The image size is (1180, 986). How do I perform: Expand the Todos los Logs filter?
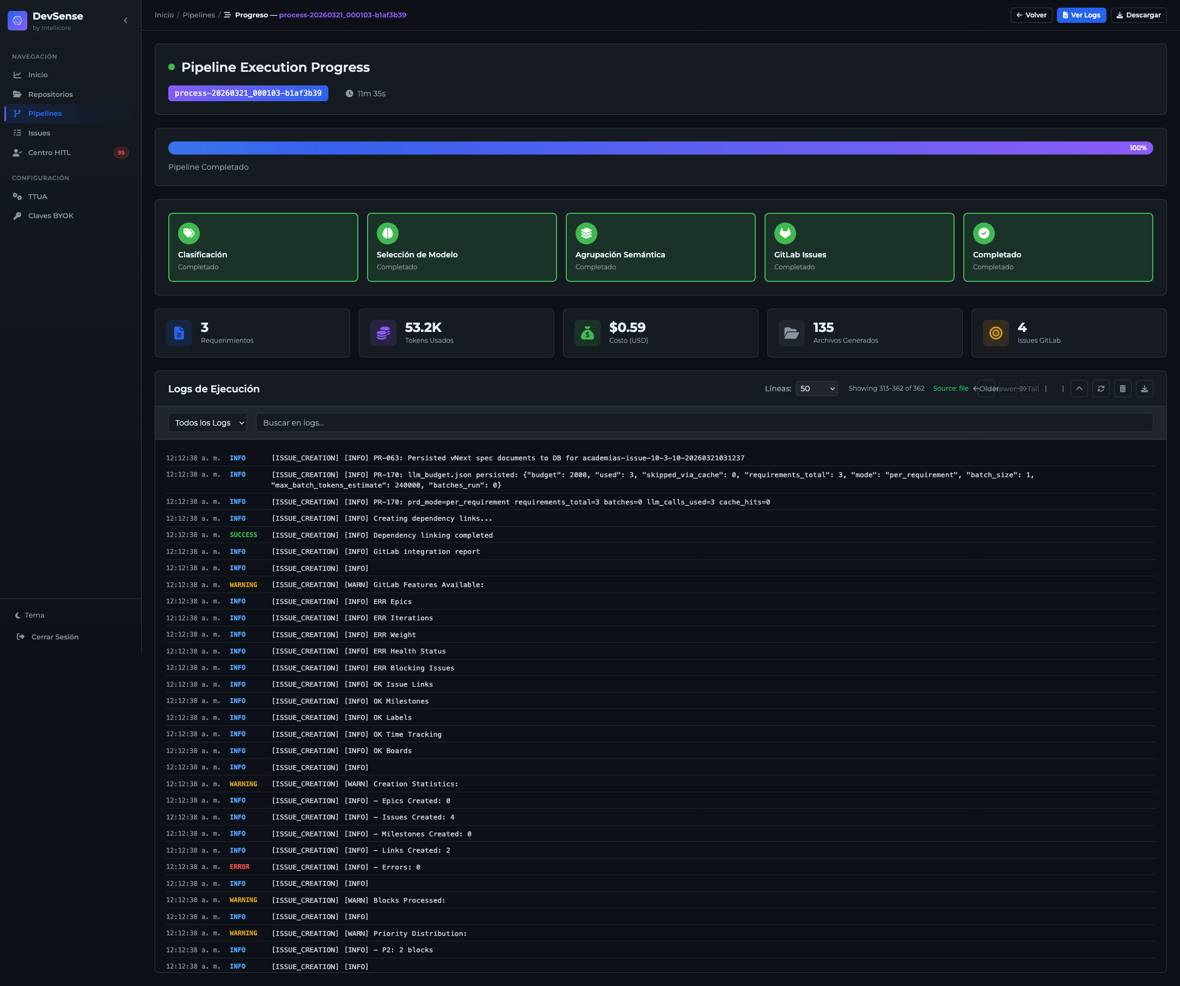(x=207, y=423)
